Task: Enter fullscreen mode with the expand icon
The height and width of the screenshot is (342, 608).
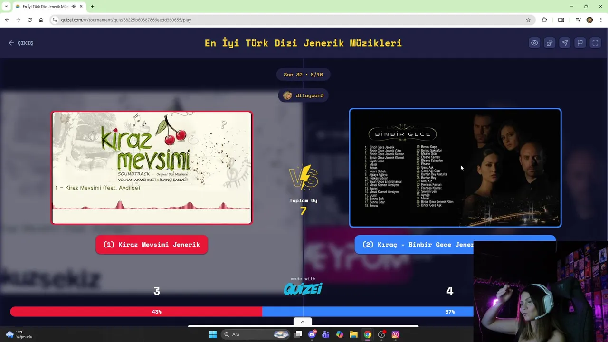Action: pos(595,43)
